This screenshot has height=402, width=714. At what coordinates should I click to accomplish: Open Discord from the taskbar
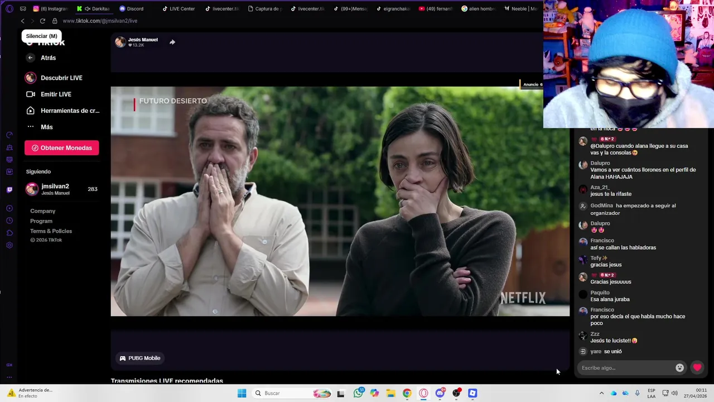pyautogui.click(x=440, y=393)
